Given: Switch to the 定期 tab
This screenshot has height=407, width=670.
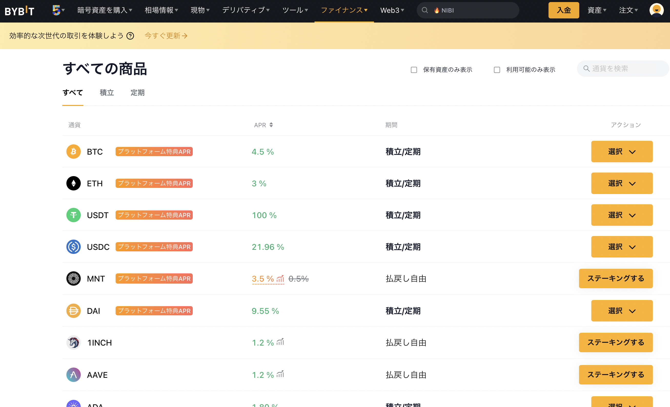Looking at the screenshot, I should tap(137, 93).
